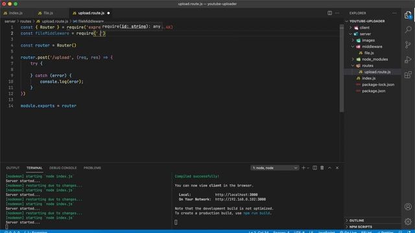
Task: Switch to the OUTPUT panel tab
Action: point(13,168)
